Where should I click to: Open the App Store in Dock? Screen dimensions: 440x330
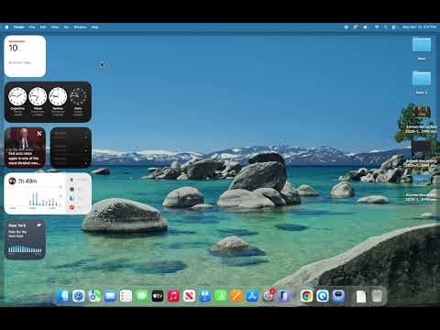point(252,296)
